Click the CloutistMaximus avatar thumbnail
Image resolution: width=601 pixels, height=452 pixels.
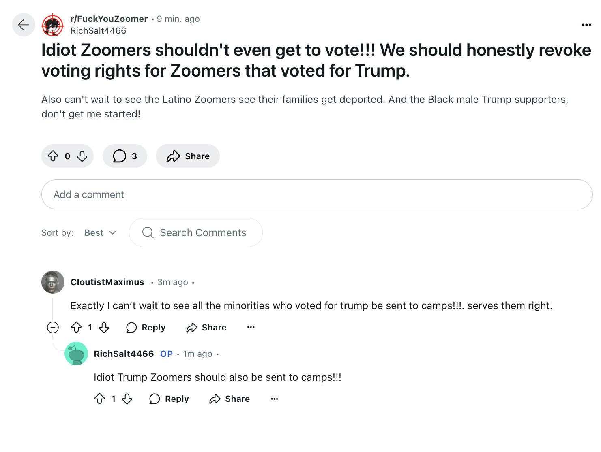point(53,282)
